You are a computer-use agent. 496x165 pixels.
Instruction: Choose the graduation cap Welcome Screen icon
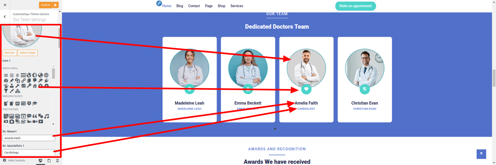tap(35, 103)
